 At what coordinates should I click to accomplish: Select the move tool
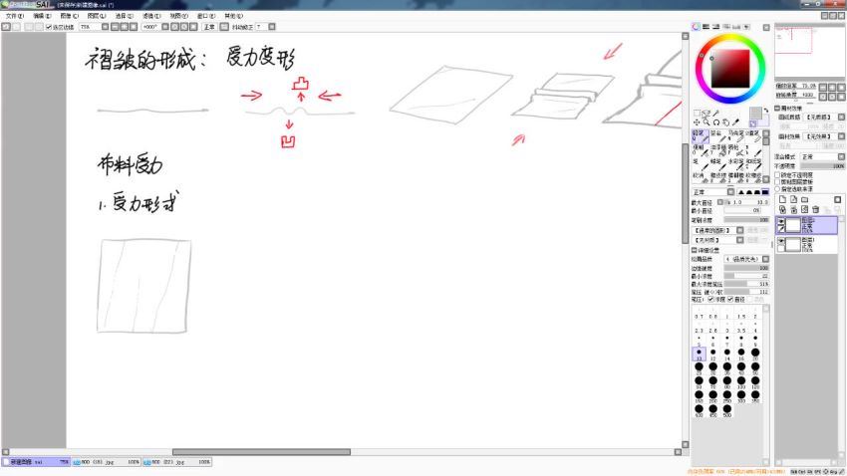pos(697,122)
